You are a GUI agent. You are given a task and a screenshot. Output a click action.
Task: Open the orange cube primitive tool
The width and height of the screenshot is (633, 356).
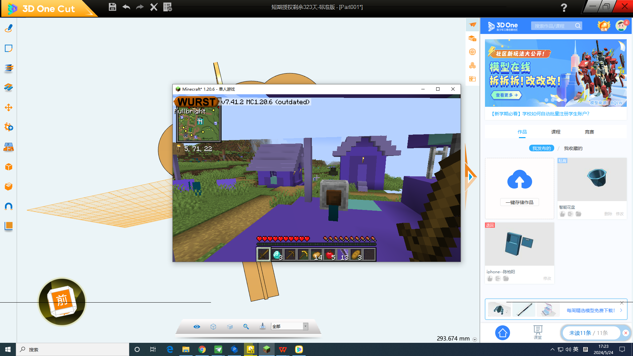coord(9,167)
